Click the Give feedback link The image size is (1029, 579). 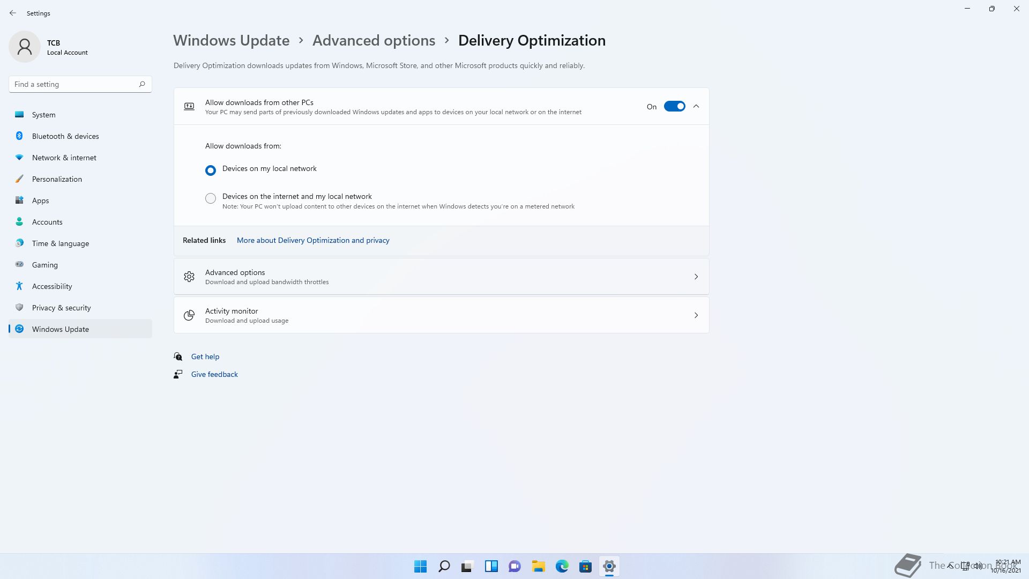pyautogui.click(x=214, y=374)
